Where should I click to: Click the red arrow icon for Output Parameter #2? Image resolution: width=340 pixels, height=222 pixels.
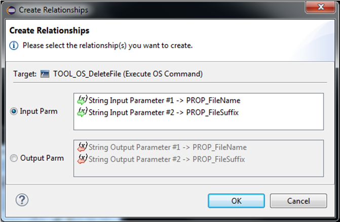(x=82, y=159)
